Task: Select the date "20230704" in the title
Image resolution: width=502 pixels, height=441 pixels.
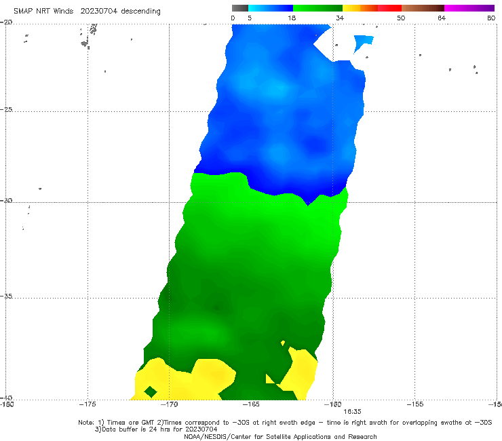Action: [98, 11]
